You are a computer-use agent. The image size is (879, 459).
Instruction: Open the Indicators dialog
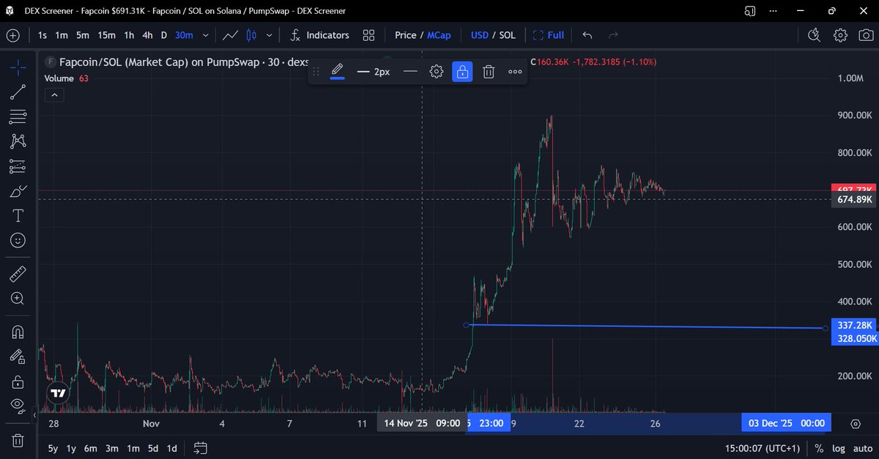319,35
